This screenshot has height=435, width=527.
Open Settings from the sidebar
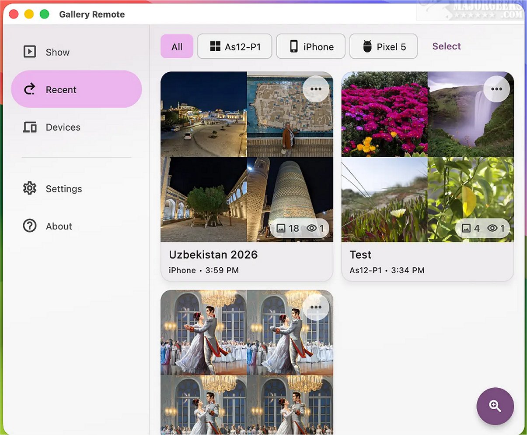pos(77,189)
